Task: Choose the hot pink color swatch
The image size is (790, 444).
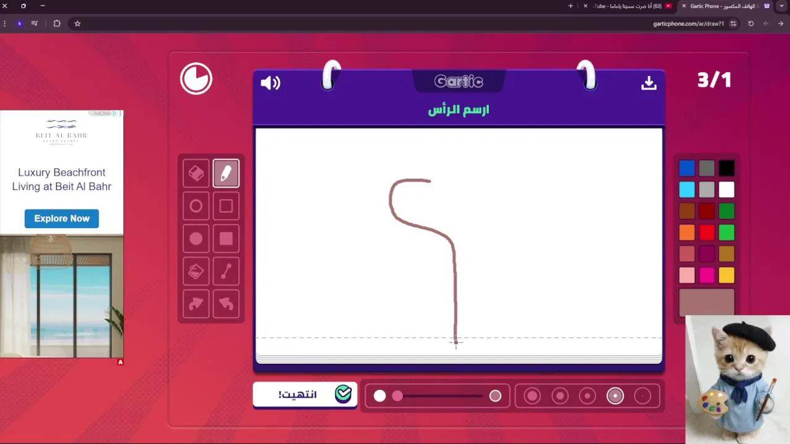Action: pyautogui.click(x=707, y=275)
